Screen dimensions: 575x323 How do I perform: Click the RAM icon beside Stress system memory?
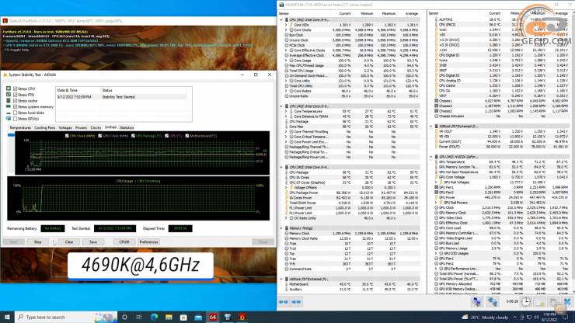[9, 106]
